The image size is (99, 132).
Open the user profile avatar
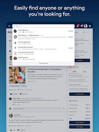(x=86, y=26)
